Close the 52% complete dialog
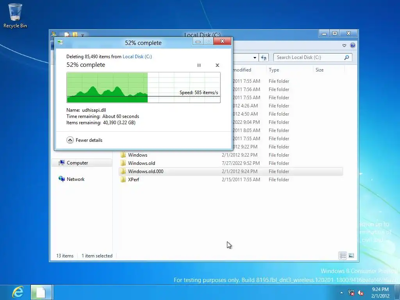 tap(222, 41)
